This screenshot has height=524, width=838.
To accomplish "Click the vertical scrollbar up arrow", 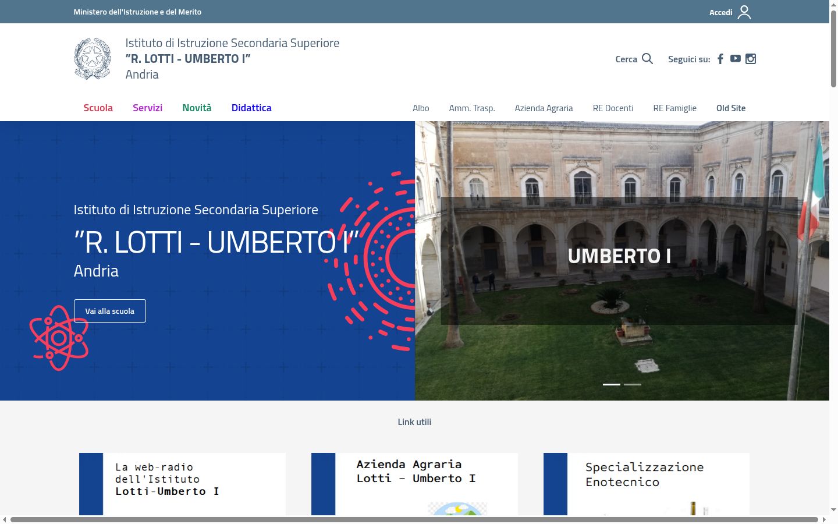I will (x=833, y=4).
